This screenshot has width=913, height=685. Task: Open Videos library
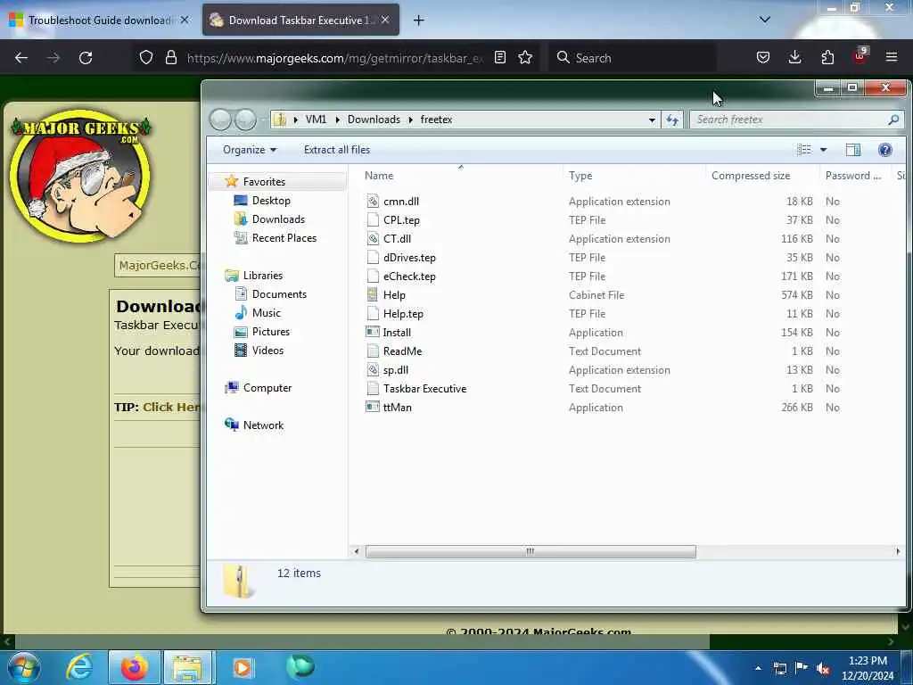(267, 350)
